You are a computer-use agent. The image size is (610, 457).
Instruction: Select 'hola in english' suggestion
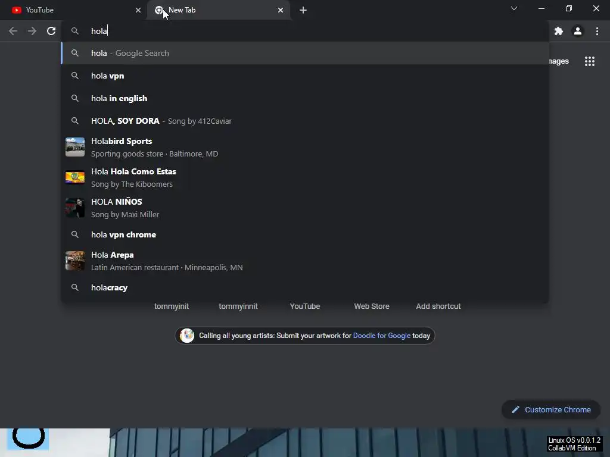click(x=305, y=98)
